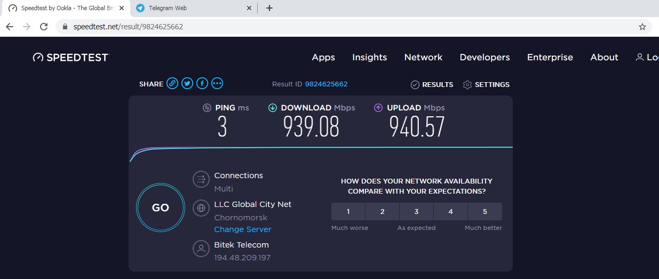Open the Enterprise menu
This screenshot has height=279, width=659.
[550, 57]
